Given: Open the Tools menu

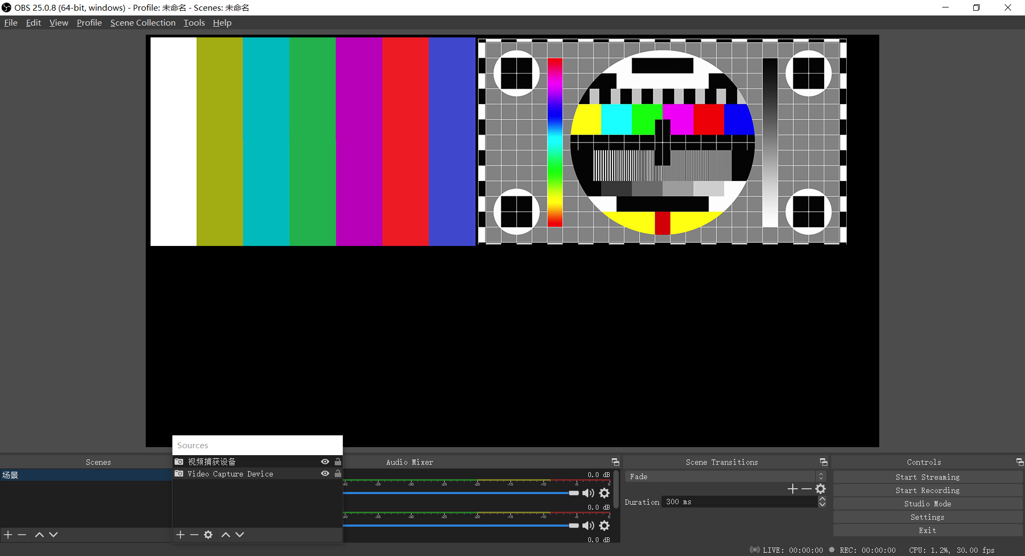Looking at the screenshot, I should click(194, 23).
